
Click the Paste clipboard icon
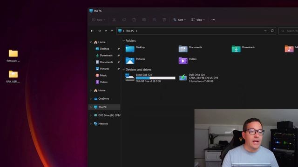click(x=134, y=19)
